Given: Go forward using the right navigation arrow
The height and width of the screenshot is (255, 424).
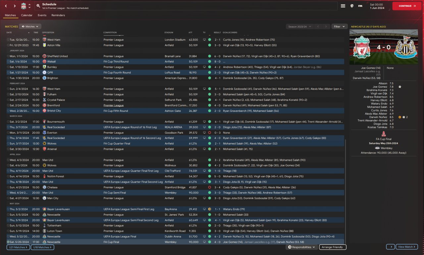Looking at the screenshot, I should pos(15,6).
